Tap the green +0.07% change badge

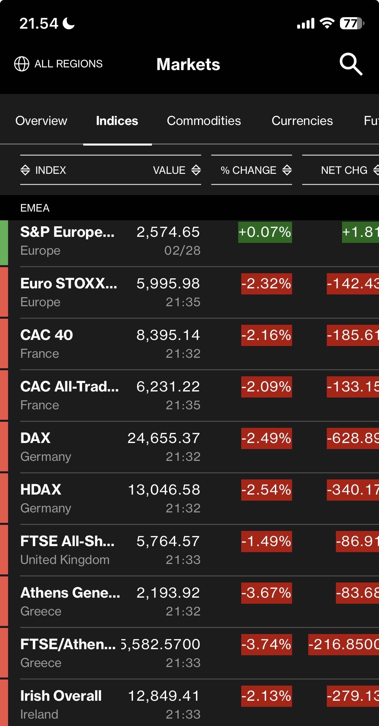[x=265, y=232]
